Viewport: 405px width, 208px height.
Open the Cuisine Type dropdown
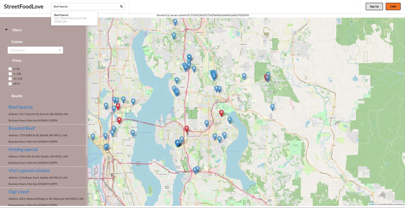click(x=35, y=50)
